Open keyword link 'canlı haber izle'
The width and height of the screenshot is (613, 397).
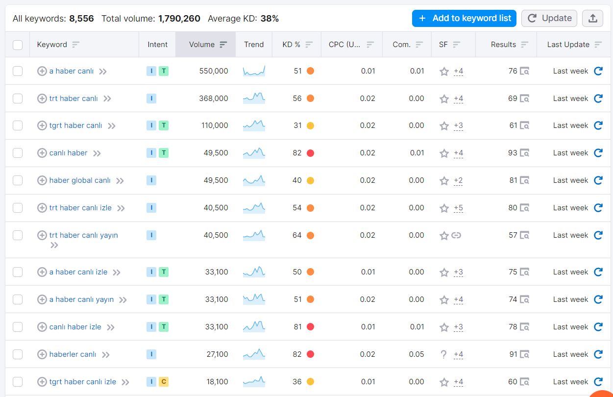click(75, 327)
